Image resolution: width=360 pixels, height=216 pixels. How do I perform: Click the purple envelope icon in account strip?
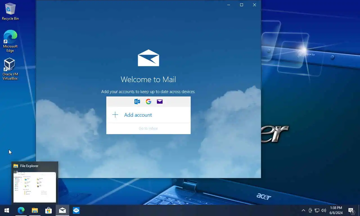[160, 102]
